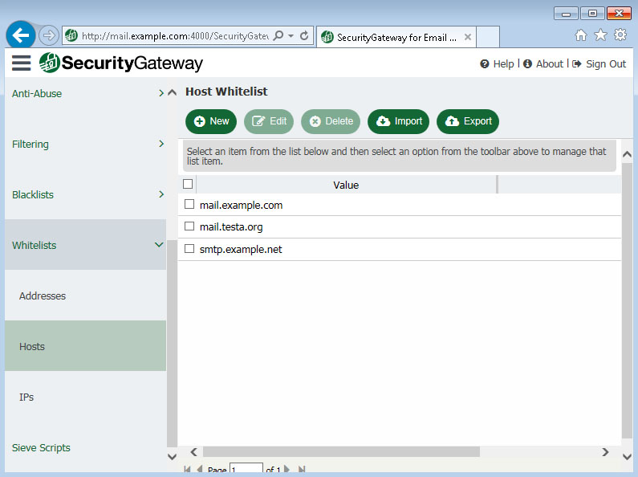This screenshot has width=638, height=477.
Task: Open the Help link
Action: coord(503,64)
